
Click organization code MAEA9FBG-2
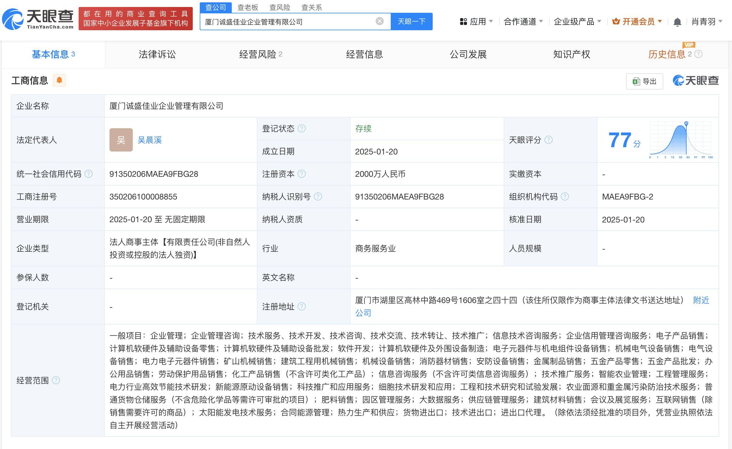(627, 197)
